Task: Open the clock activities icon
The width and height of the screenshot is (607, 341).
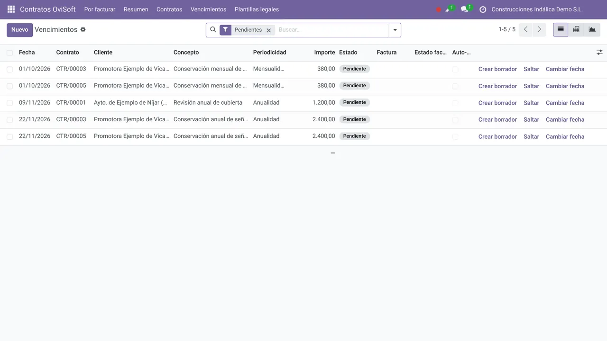Action: coord(483,9)
